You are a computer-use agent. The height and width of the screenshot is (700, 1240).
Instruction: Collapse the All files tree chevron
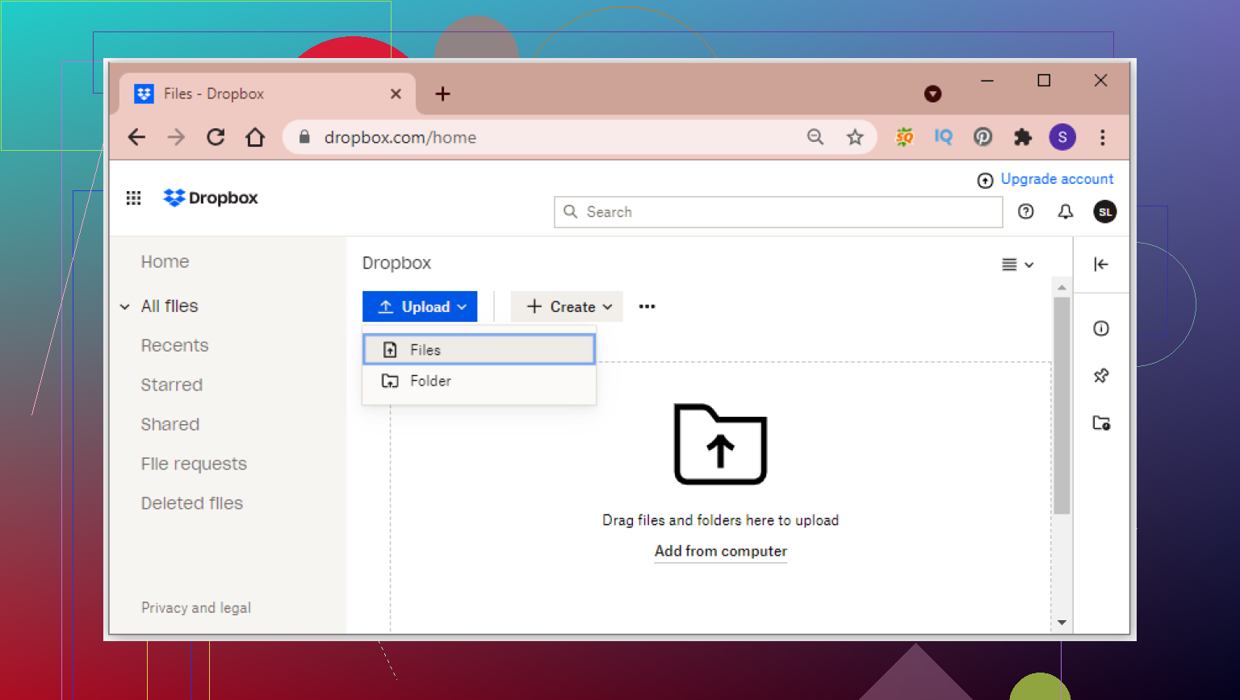(x=125, y=306)
